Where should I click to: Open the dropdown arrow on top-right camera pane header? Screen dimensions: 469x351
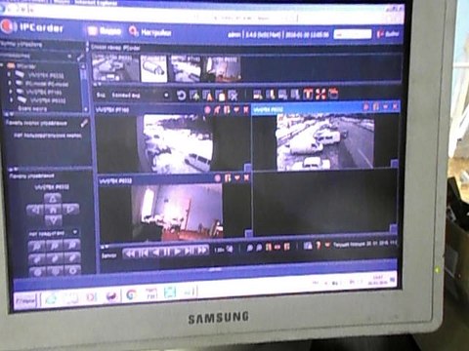[x=386, y=106]
